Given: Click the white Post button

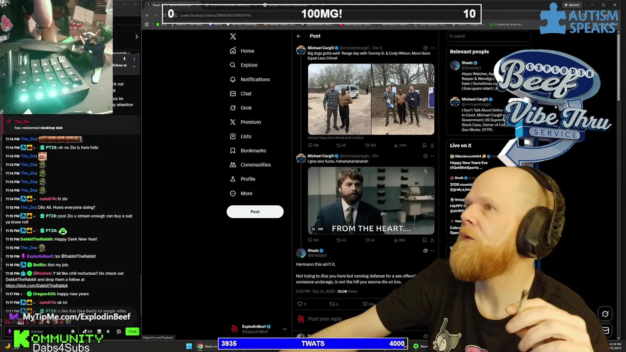Looking at the screenshot, I should 255,212.
